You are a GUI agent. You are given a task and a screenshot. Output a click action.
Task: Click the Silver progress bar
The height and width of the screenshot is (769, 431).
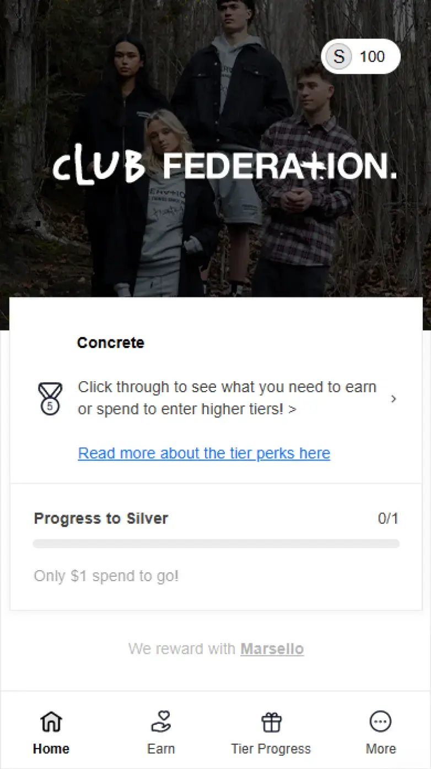pos(216,544)
